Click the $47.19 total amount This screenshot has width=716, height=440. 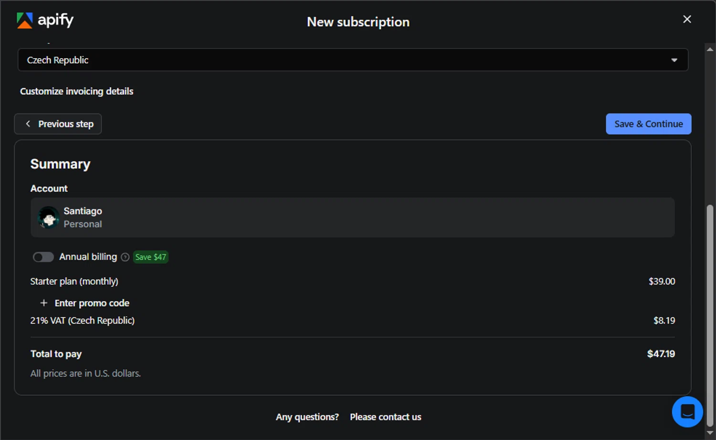coord(661,354)
